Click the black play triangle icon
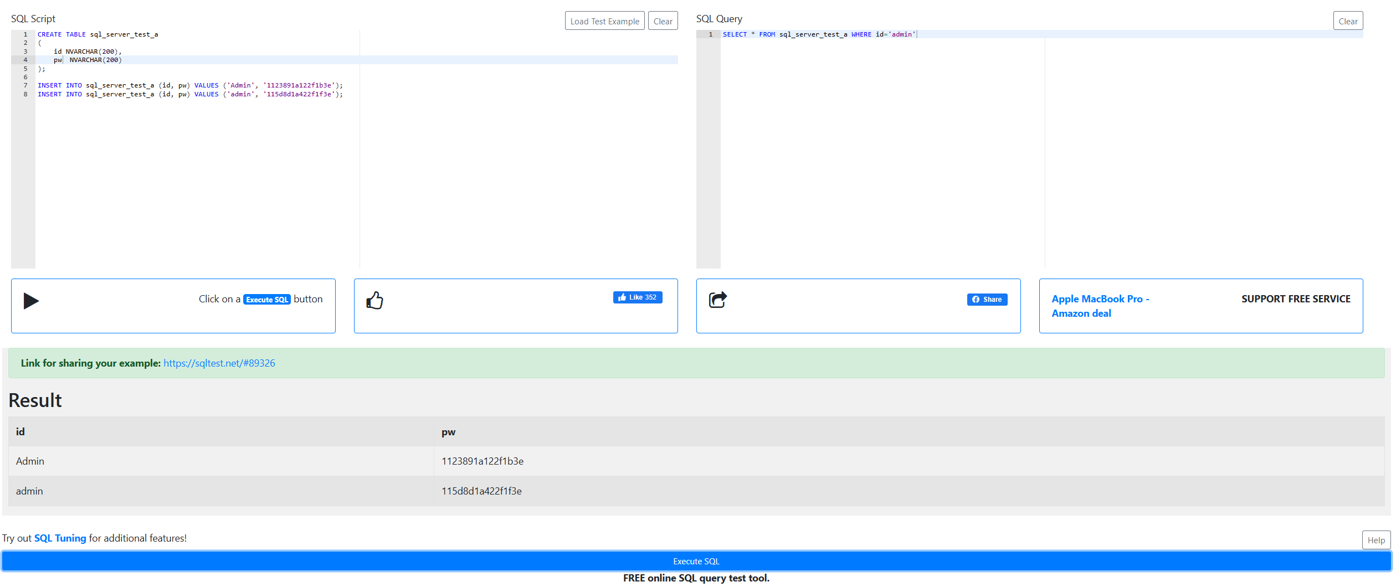The image size is (1396, 587). [31, 301]
